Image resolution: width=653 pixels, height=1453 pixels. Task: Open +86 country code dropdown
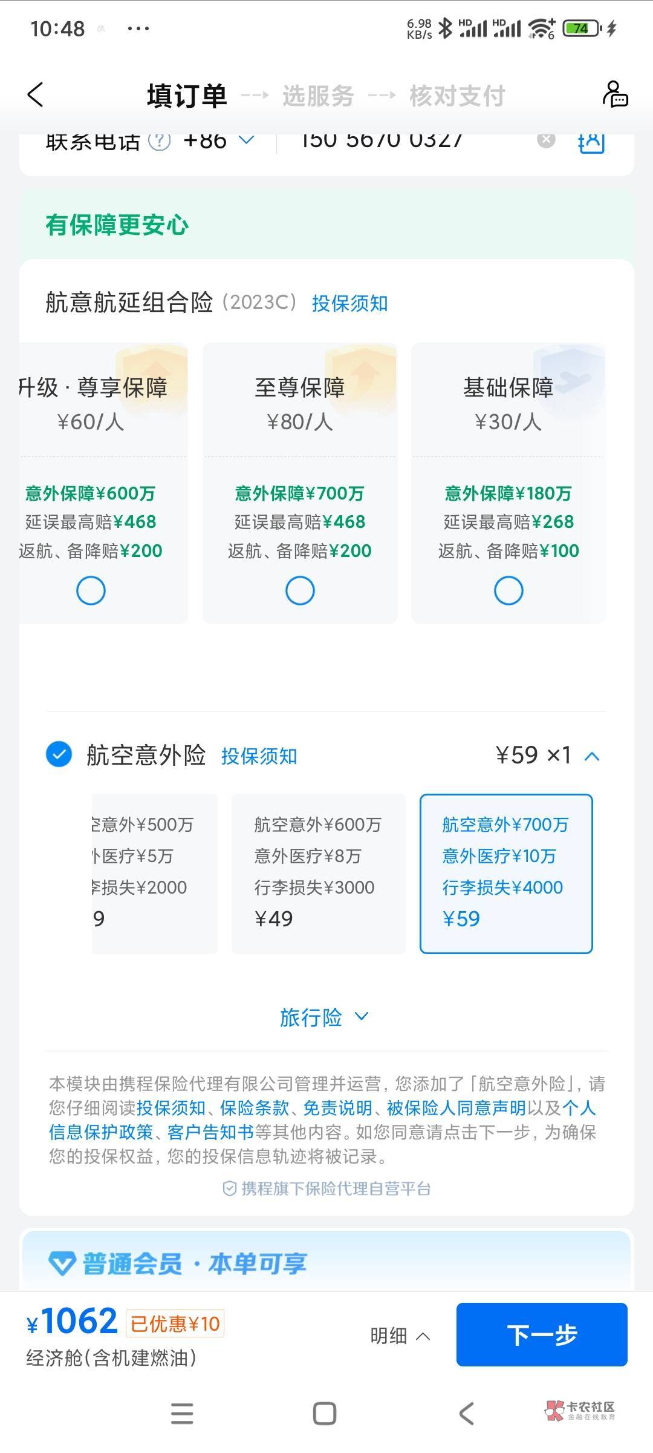click(x=218, y=141)
